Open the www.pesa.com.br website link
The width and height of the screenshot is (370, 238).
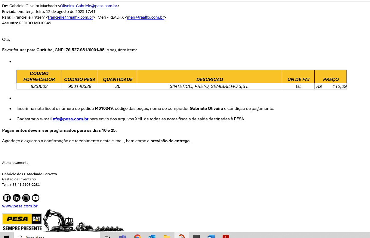click(20, 206)
